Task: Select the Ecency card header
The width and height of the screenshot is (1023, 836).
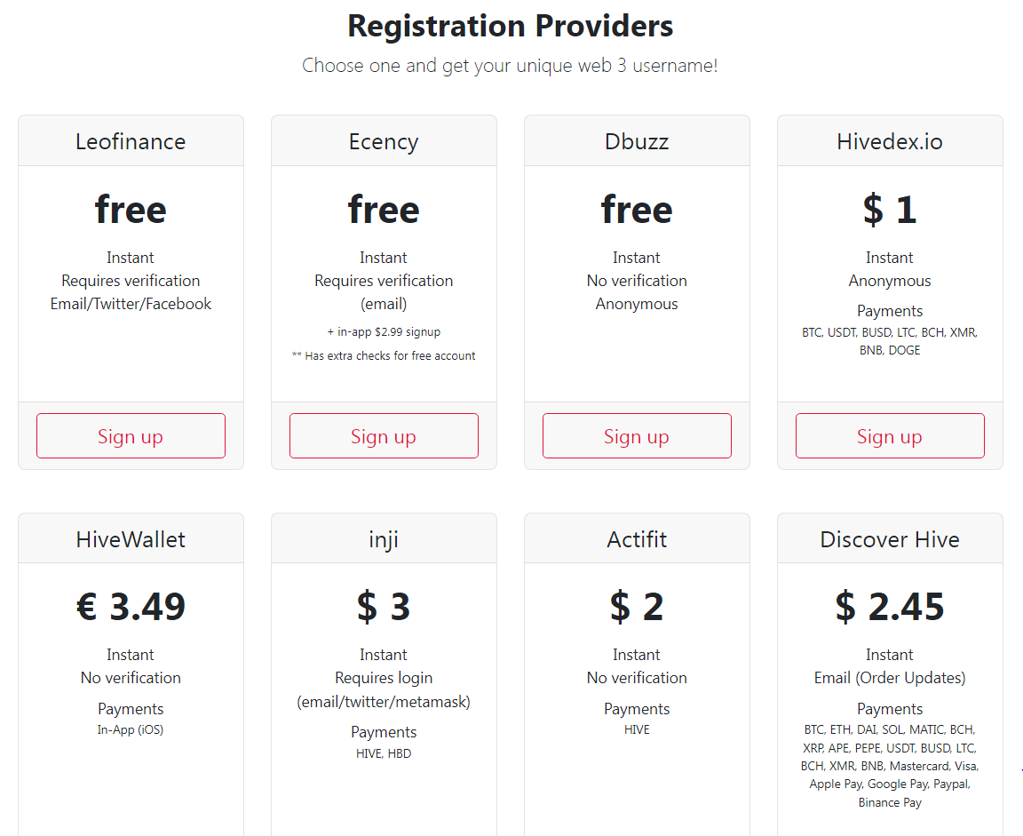Action: (x=384, y=141)
